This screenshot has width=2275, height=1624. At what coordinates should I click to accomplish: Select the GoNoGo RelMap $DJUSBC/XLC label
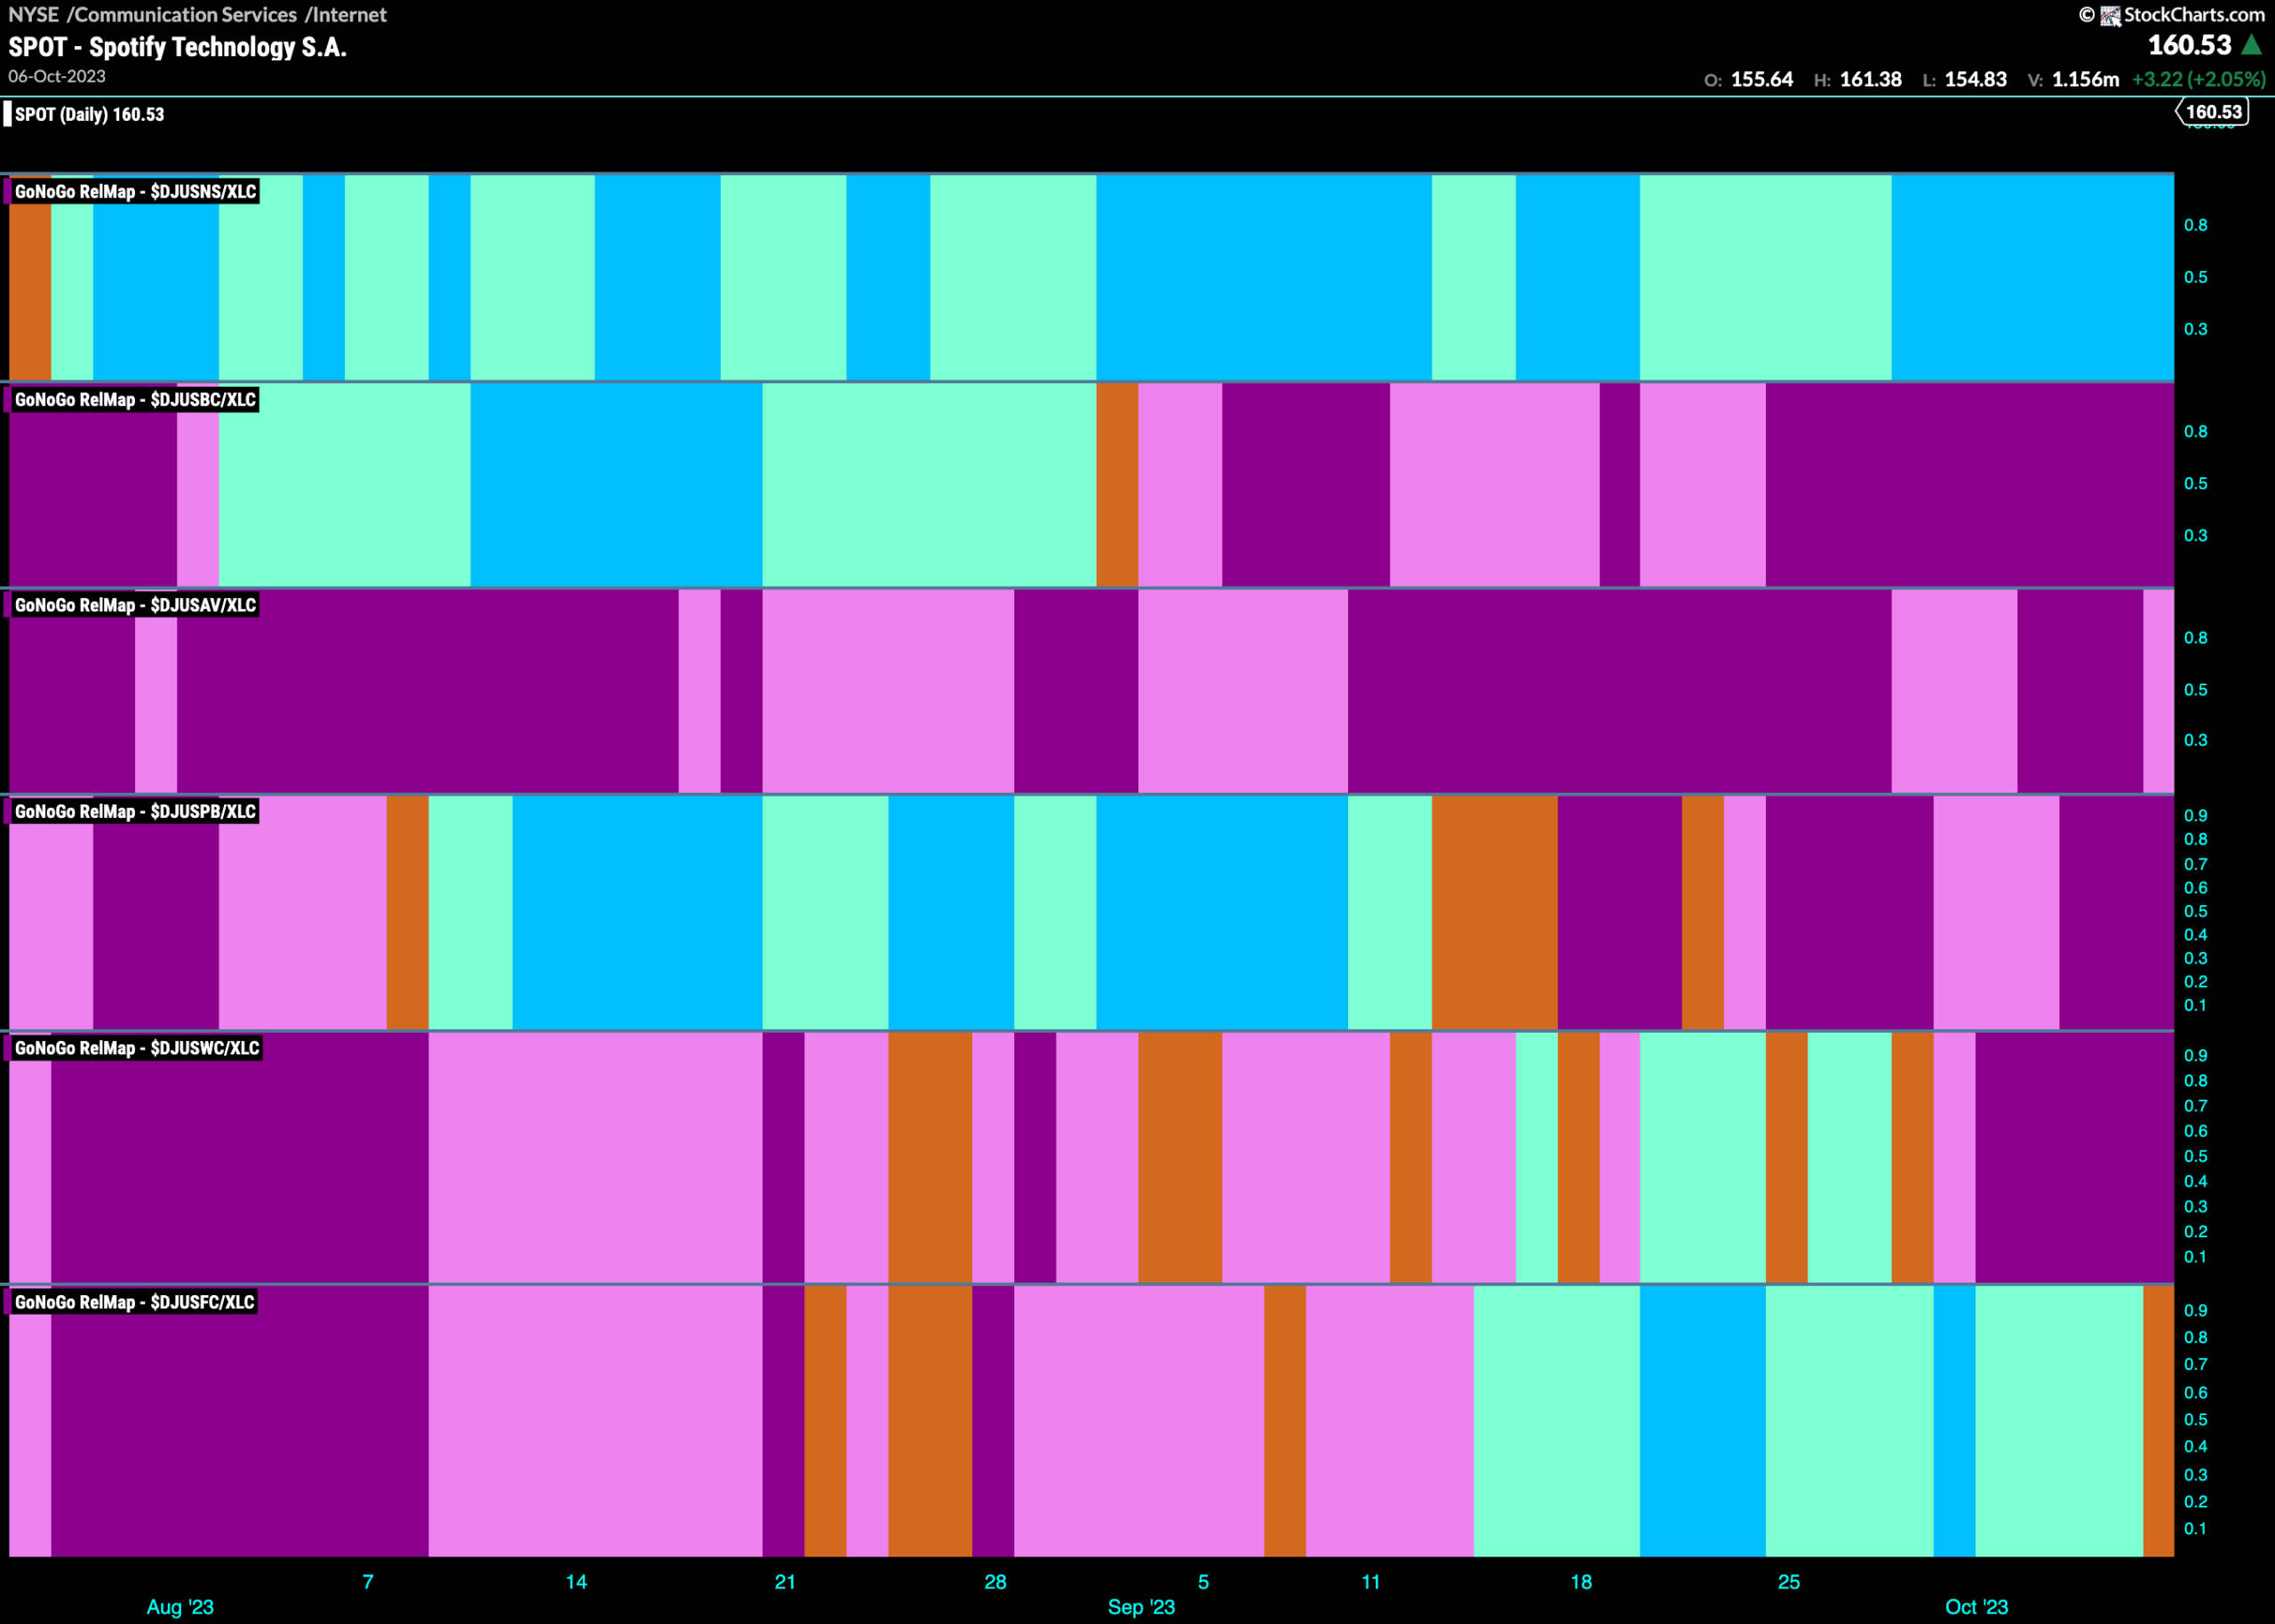tap(135, 399)
